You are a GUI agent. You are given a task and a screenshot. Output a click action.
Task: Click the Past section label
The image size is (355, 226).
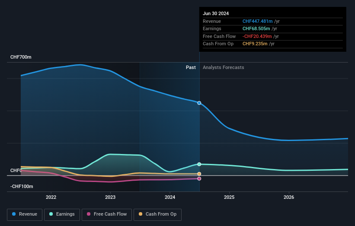click(x=191, y=67)
